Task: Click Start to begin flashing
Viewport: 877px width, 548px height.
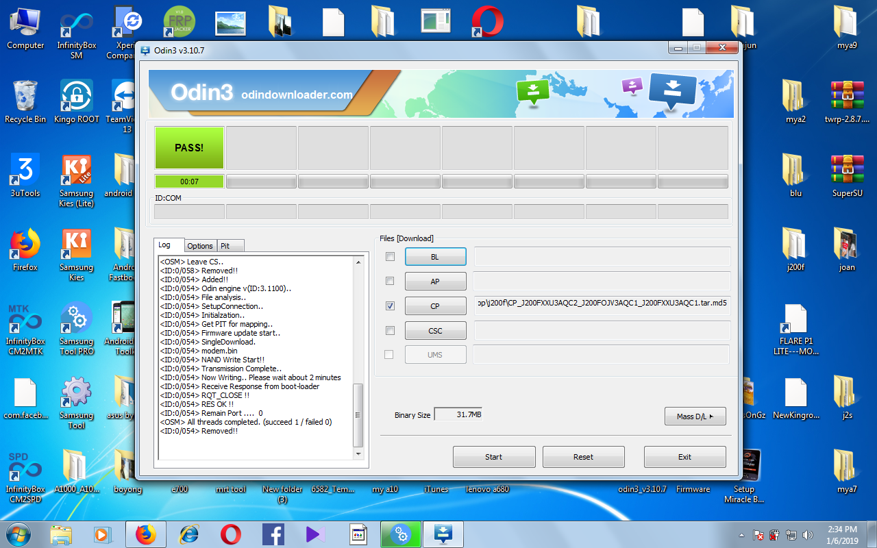Action: tap(494, 457)
